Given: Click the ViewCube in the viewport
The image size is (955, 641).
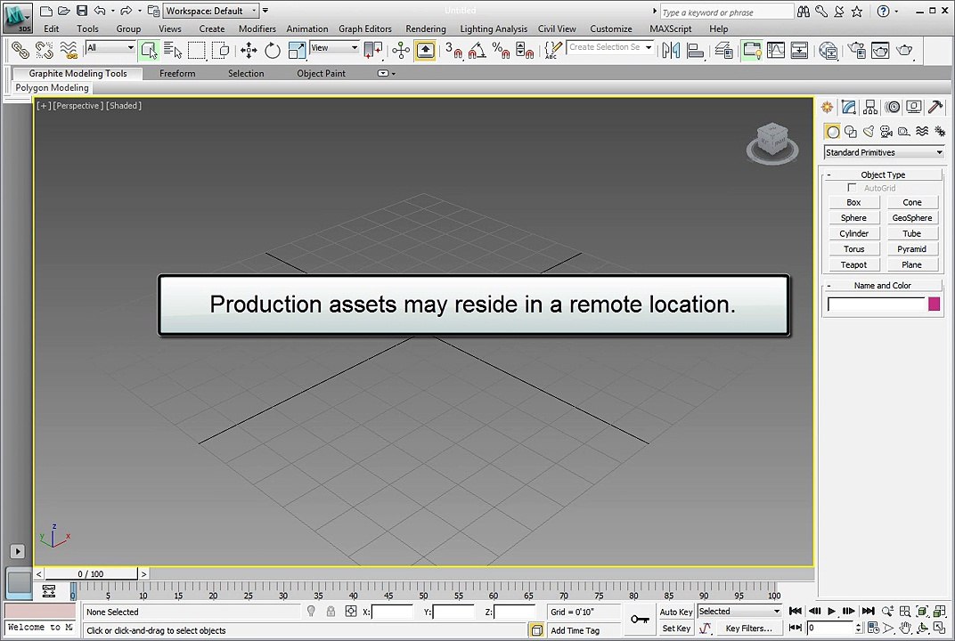Looking at the screenshot, I should click(772, 142).
